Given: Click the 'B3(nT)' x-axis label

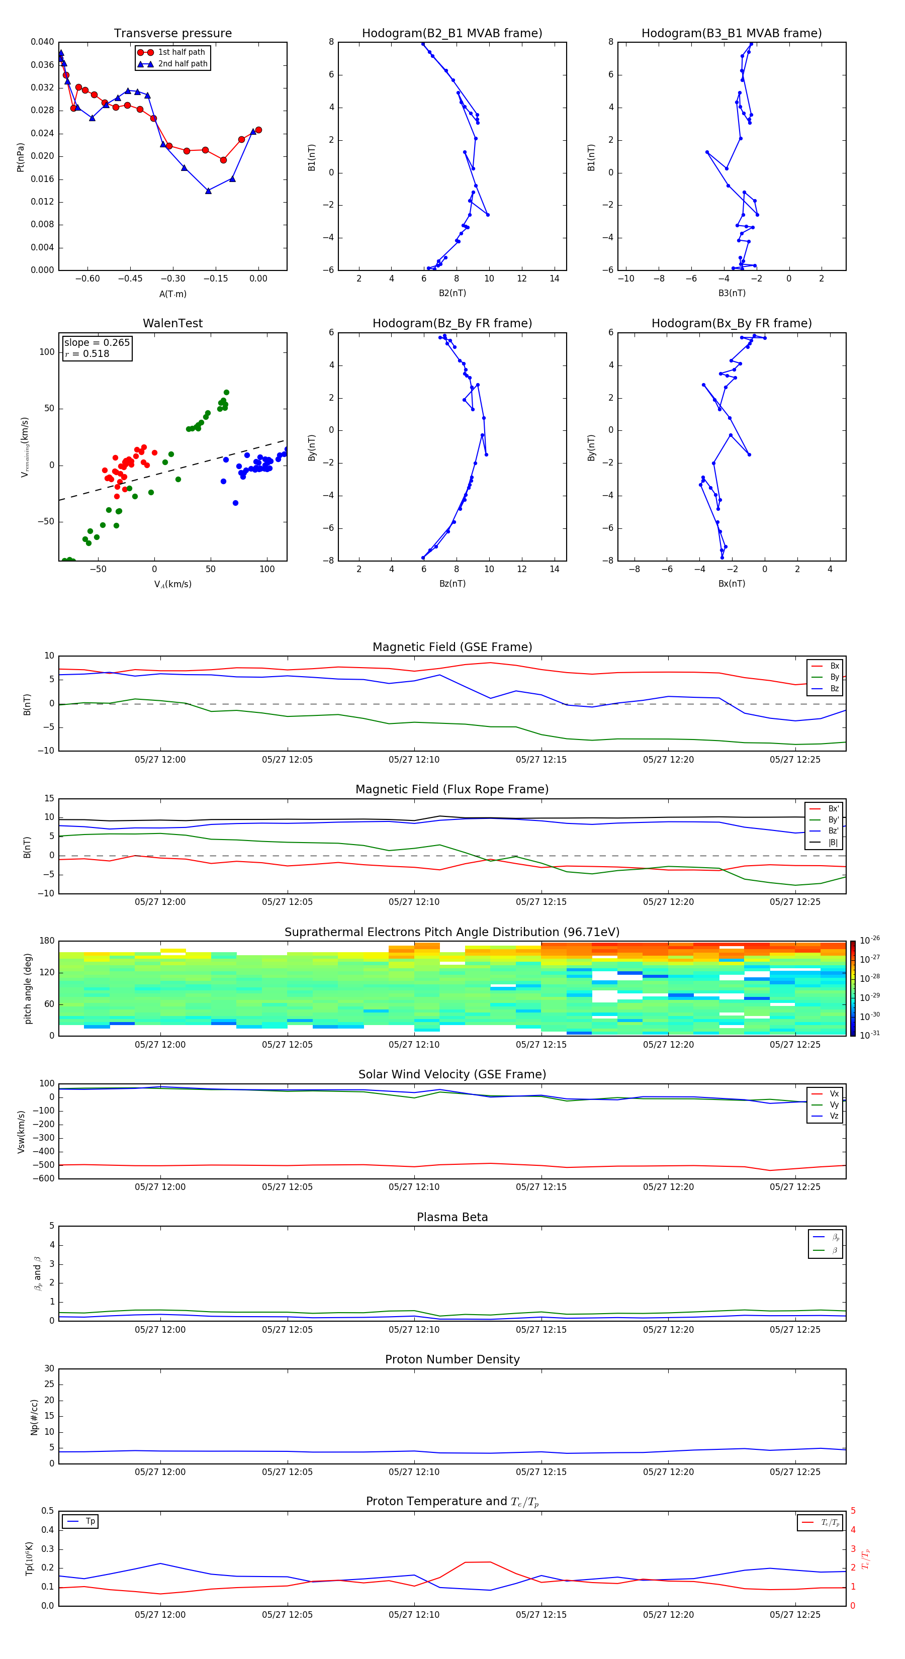Looking at the screenshot, I should point(732,293).
